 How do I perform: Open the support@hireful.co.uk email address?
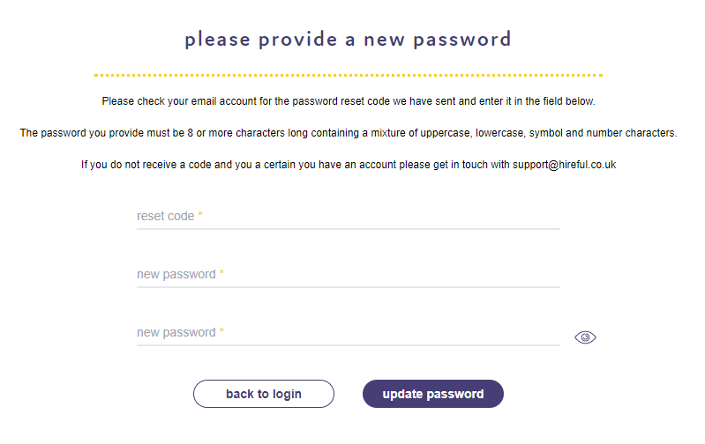tap(565, 165)
